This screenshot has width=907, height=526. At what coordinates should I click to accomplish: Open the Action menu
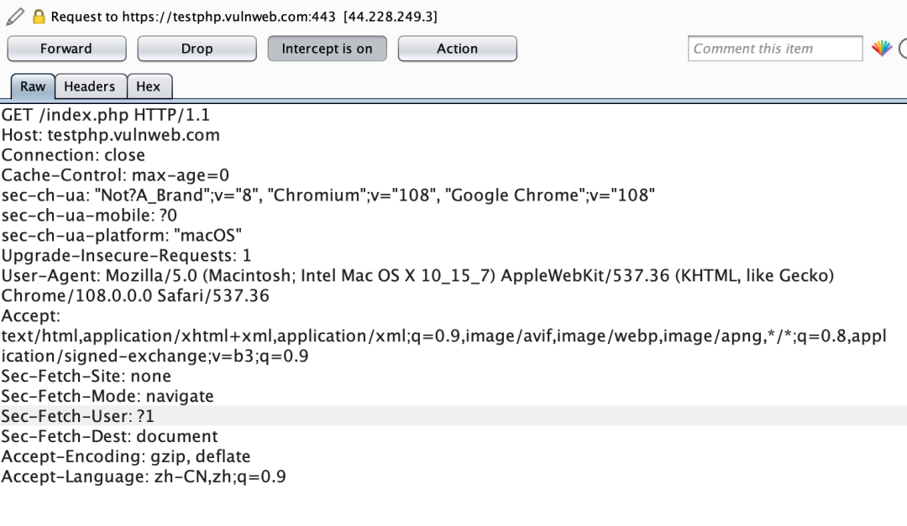pyautogui.click(x=457, y=49)
